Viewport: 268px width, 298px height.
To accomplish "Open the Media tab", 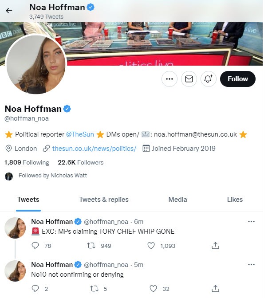I will [177, 200].
